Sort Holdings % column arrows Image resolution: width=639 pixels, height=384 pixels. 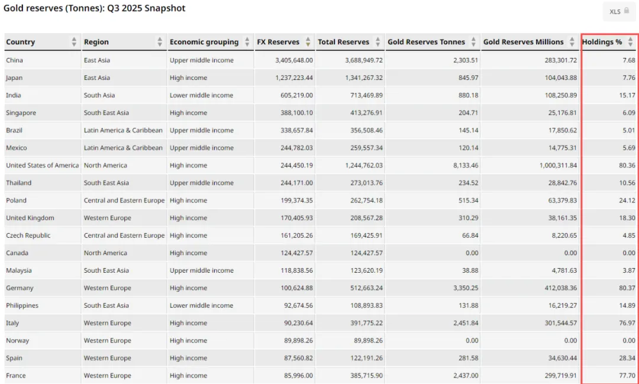[x=631, y=41]
